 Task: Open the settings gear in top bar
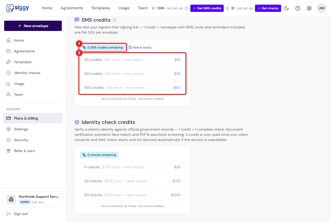pos(309,8)
